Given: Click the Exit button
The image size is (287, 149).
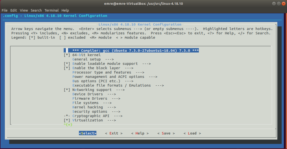Looking at the screenshot, I should click(x=114, y=133).
